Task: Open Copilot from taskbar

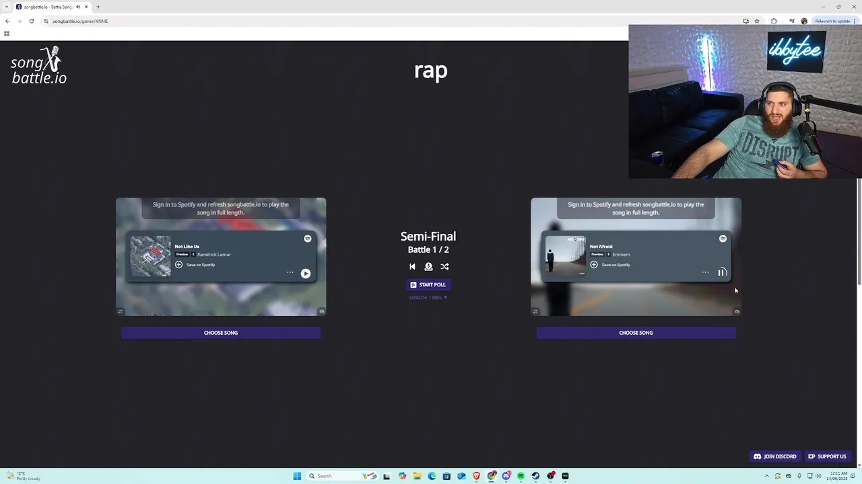Action: pyautogui.click(x=402, y=476)
